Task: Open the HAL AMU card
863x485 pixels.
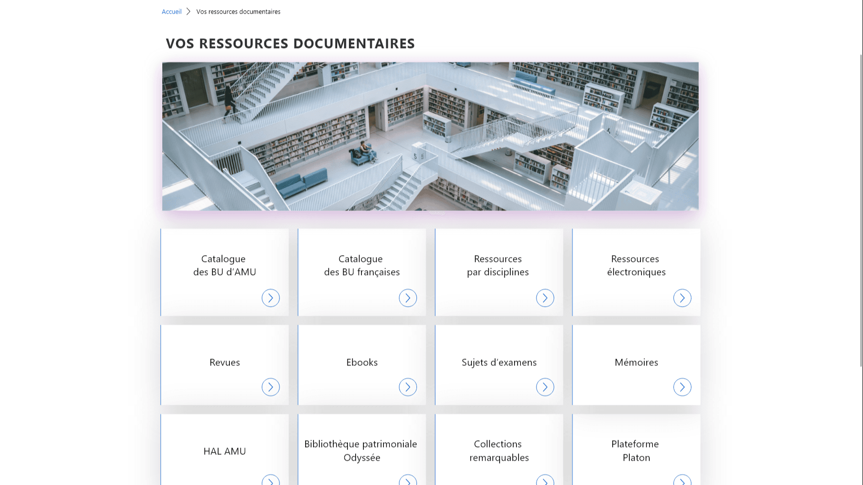Action: click(x=224, y=450)
